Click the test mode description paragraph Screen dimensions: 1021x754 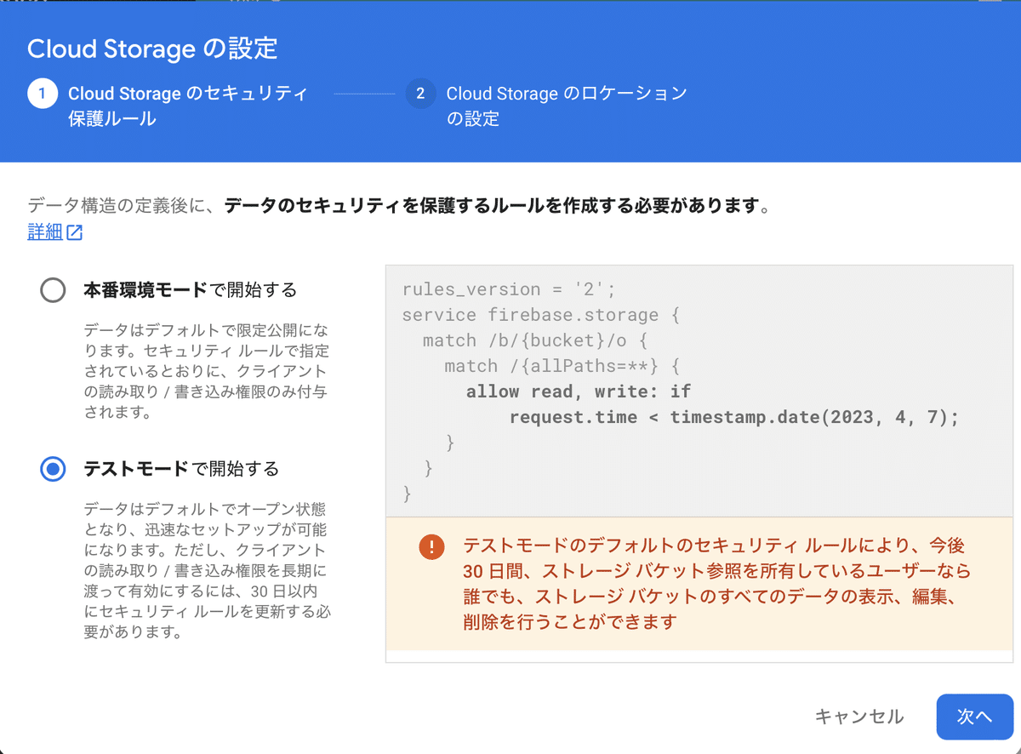tap(207, 570)
